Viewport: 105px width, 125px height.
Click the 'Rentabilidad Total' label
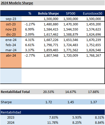pos(15,92)
